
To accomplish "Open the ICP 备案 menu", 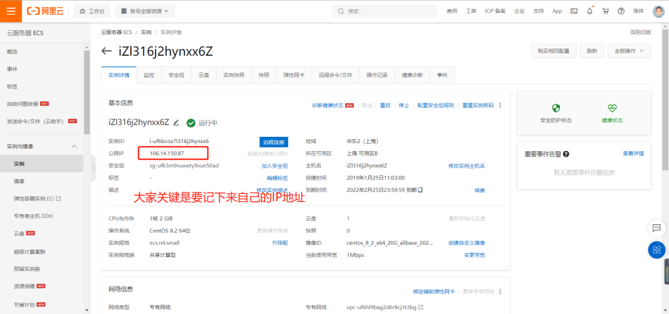I will 496,11.
